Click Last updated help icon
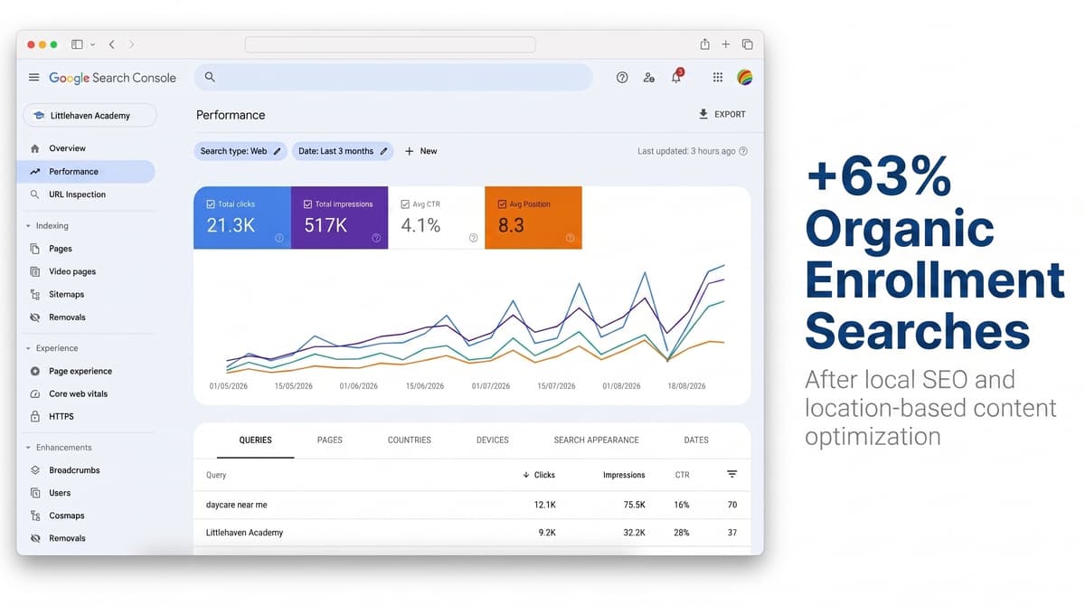The height and width of the screenshot is (606, 1085). 743,151
